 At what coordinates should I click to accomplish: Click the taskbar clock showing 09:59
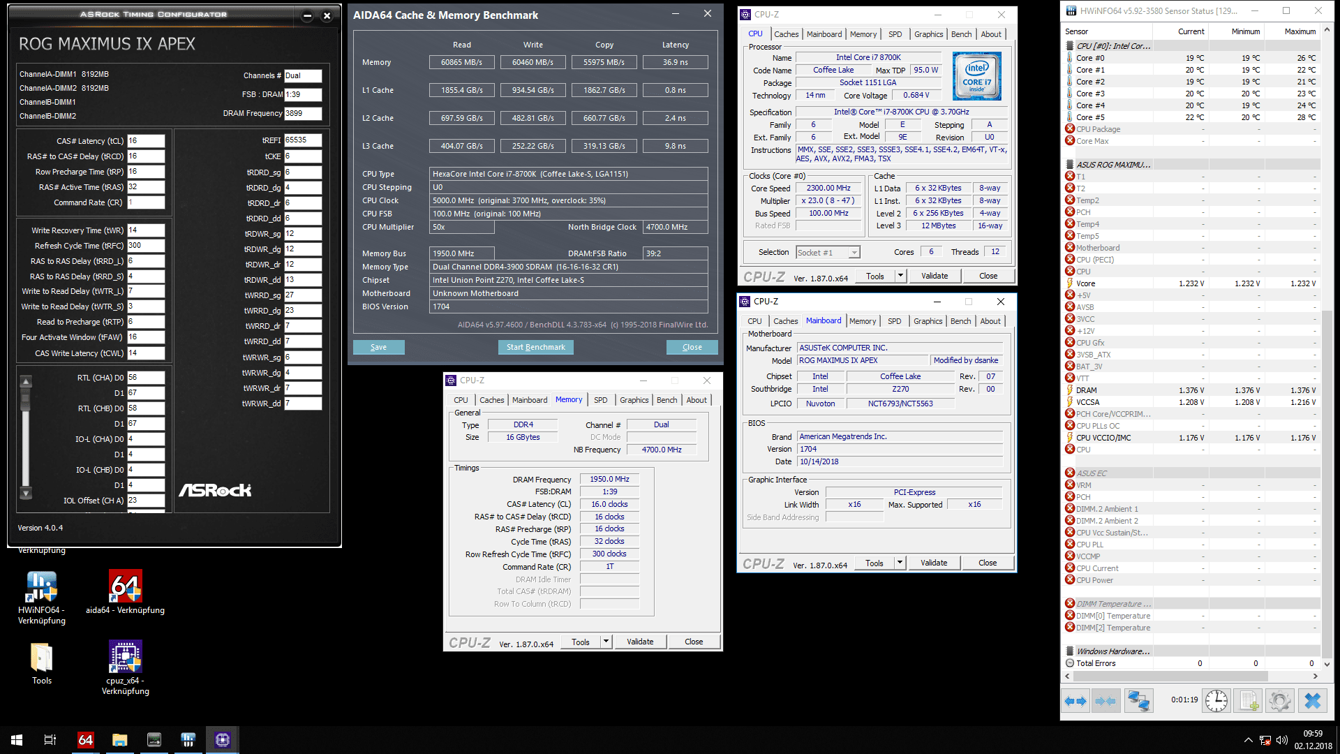pos(1312,740)
